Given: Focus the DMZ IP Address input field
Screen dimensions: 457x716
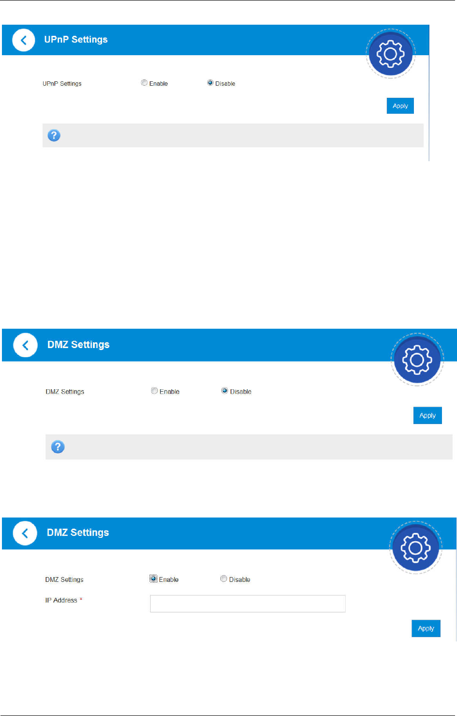Looking at the screenshot, I should click(248, 604).
